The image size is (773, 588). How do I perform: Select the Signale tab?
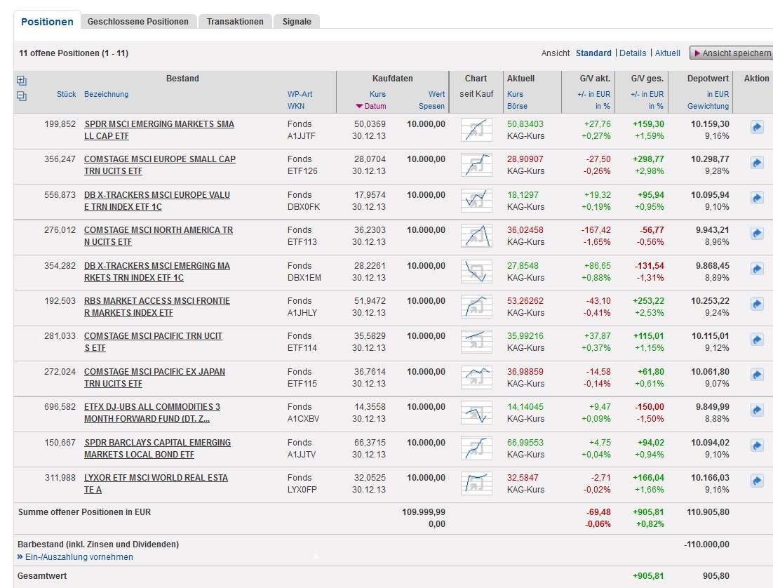click(x=297, y=22)
